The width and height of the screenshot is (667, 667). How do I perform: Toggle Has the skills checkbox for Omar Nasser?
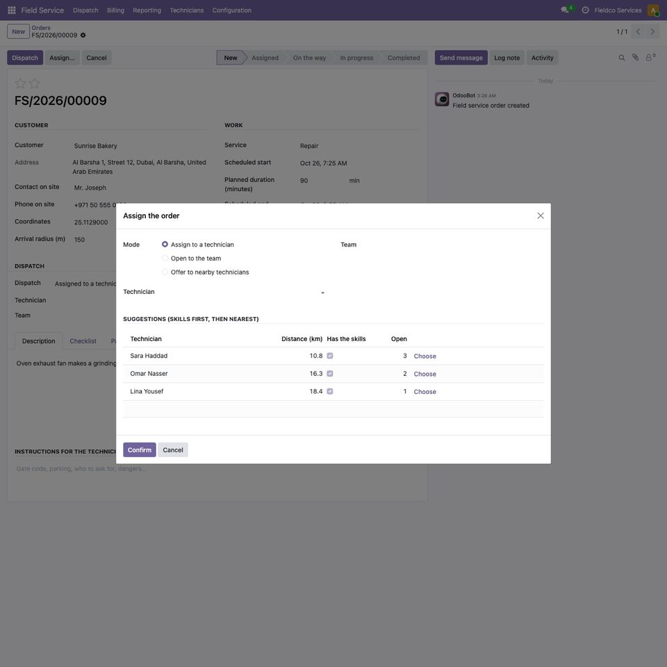point(330,374)
